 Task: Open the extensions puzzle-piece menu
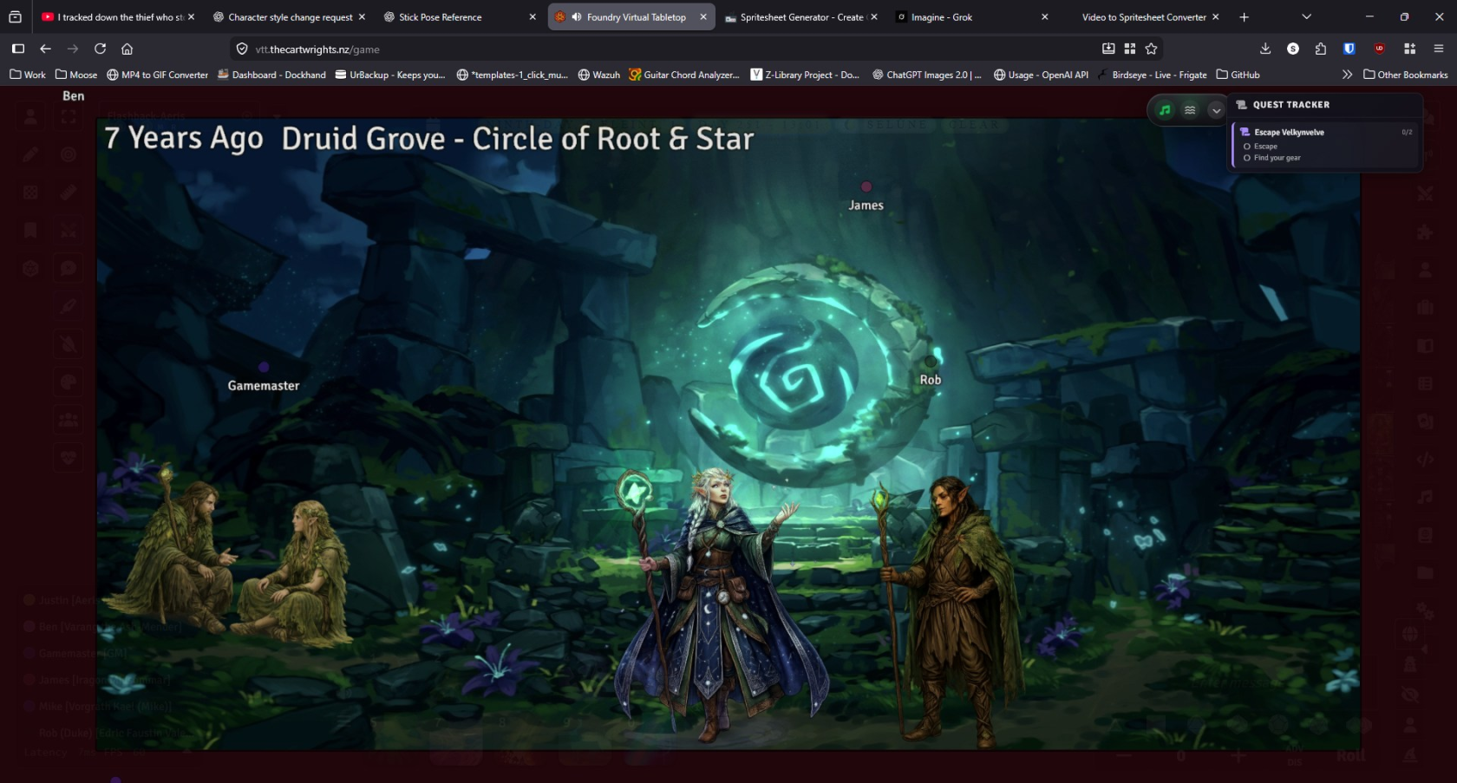click(1321, 49)
